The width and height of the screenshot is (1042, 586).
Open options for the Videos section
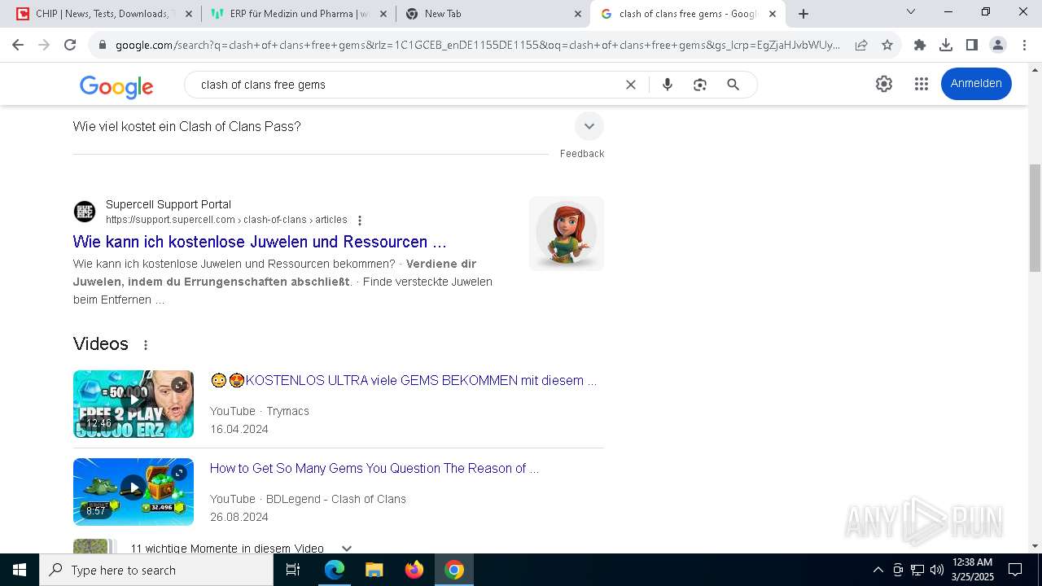(146, 345)
